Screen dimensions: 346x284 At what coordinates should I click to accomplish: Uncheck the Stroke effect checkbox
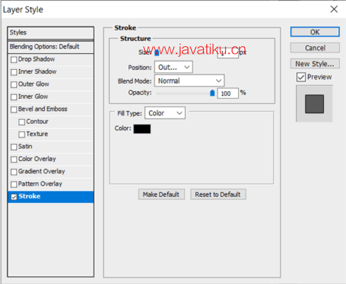pyautogui.click(x=14, y=197)
